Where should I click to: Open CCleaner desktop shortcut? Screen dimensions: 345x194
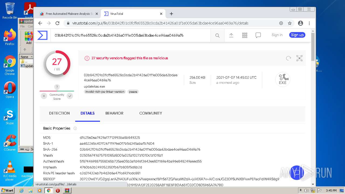10,143
